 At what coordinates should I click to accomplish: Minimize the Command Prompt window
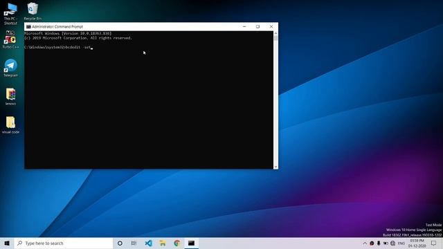point(244,26)
